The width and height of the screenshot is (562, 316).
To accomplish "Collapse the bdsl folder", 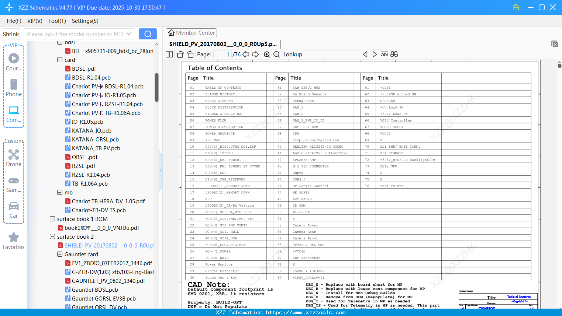I will (x=60, y=42).
